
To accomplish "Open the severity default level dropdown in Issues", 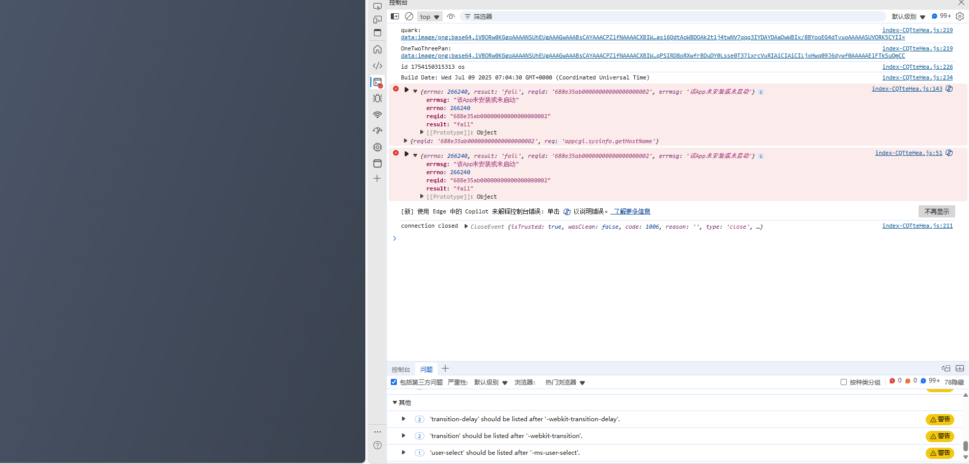I will 491,383.
